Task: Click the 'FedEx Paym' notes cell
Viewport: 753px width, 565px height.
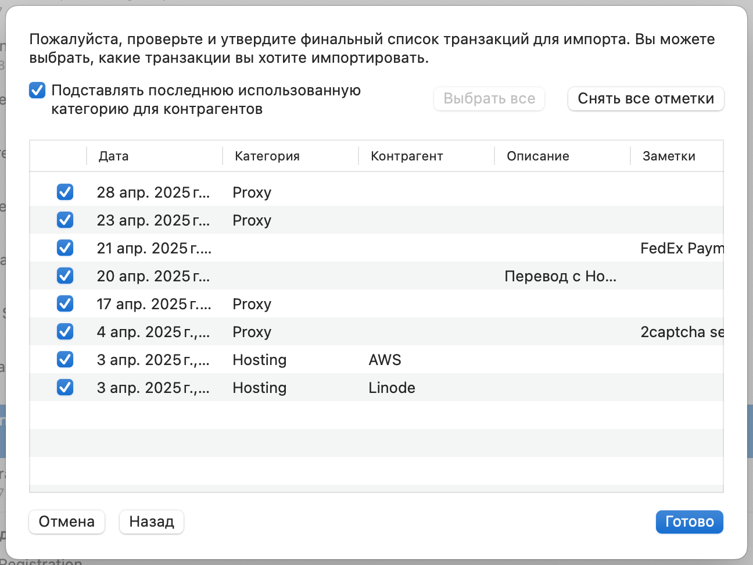Action: pos(682,248)
